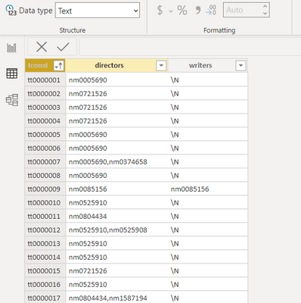Select directors cell nm0804434,nm1587194
Viewport: 301px width, 303px height.
tap(116, 298)
